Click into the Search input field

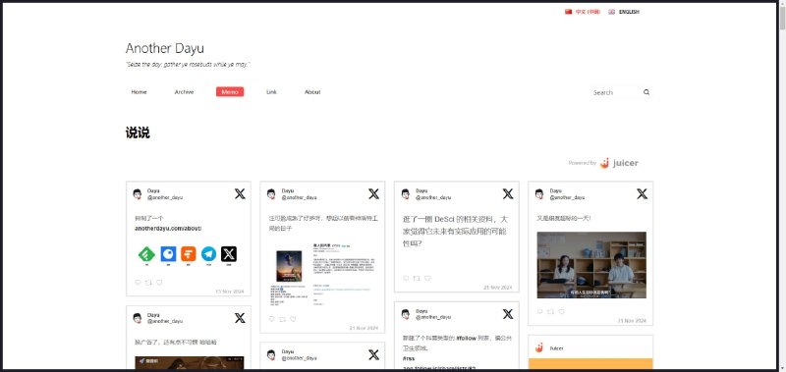pyautogui.click(x=616, y=92)
